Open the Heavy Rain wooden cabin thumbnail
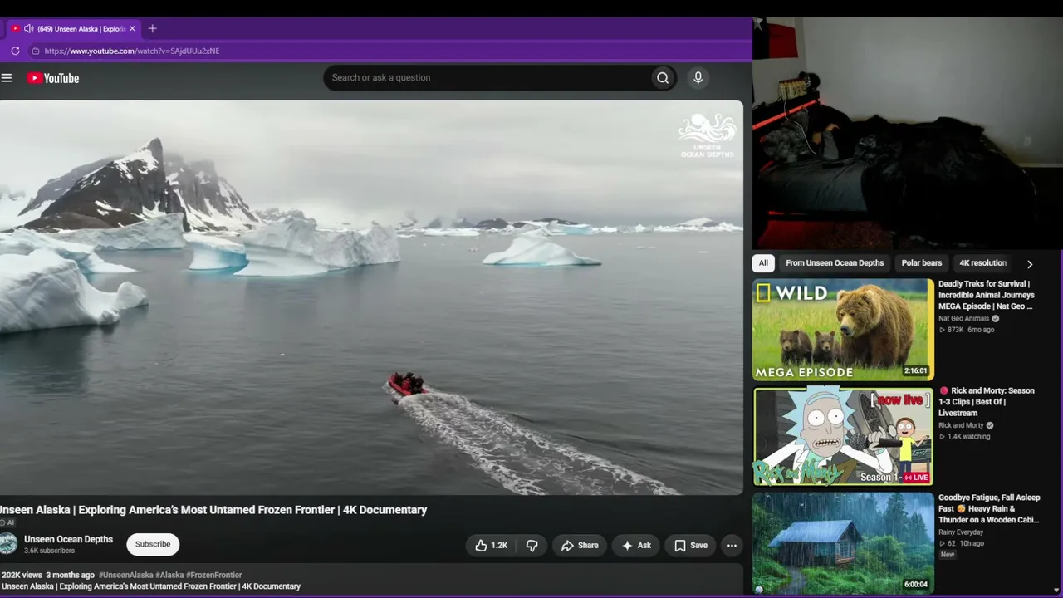Image resolution: width=1063 pixels, height=598 pixels. click(x=843, y=542)
